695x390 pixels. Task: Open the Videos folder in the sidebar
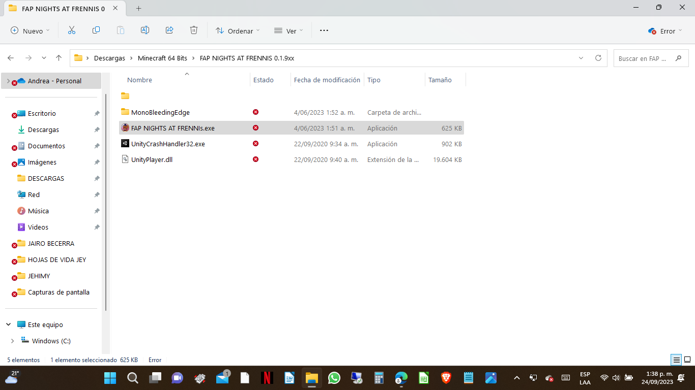38,227
